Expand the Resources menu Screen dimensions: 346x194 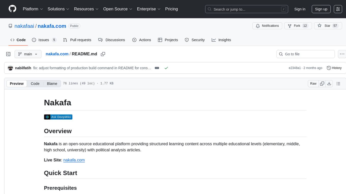(x=86, y=9)
